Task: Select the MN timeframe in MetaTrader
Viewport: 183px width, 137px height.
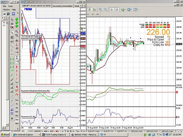Action: [x=98, y=14]
